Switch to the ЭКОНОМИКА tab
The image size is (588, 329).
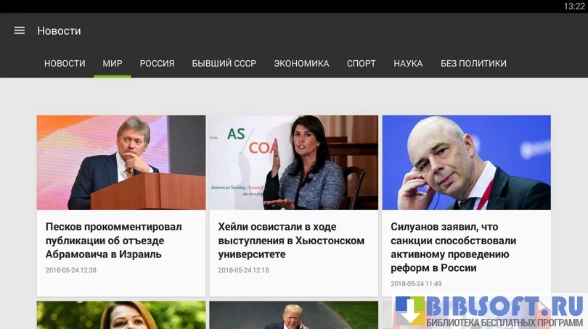coord(301,63)
